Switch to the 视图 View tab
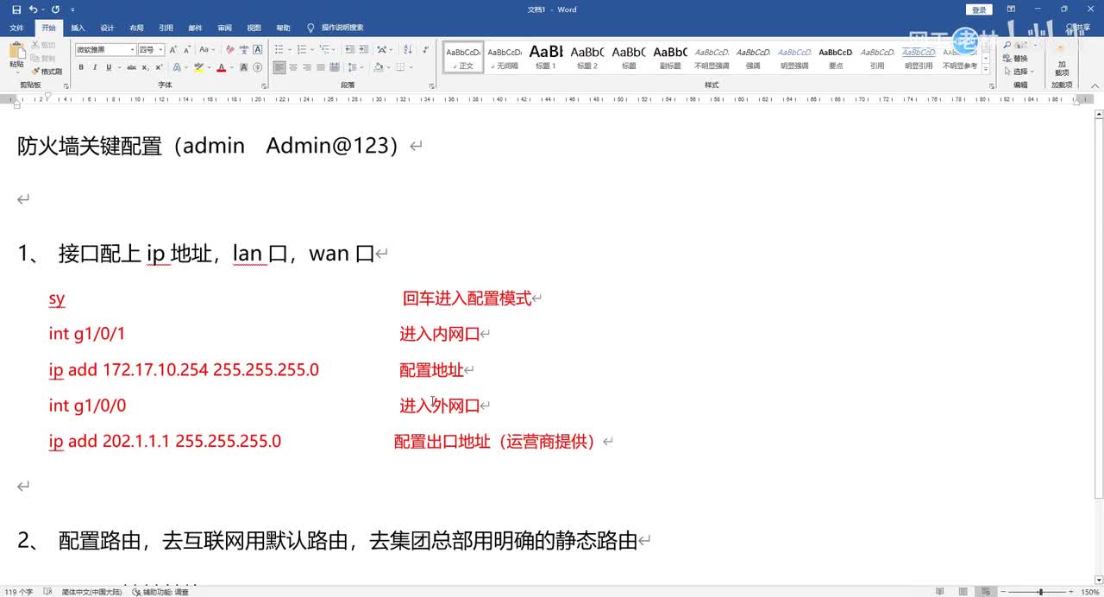The height and width of the screenshot is (597, 1104). coord(254,28)
